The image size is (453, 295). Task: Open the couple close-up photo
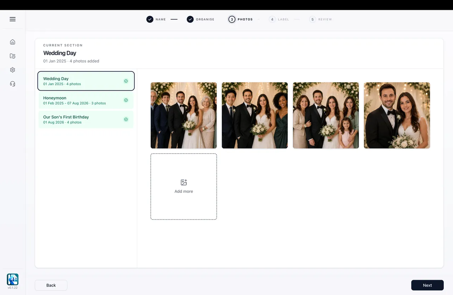click(397, 115)
